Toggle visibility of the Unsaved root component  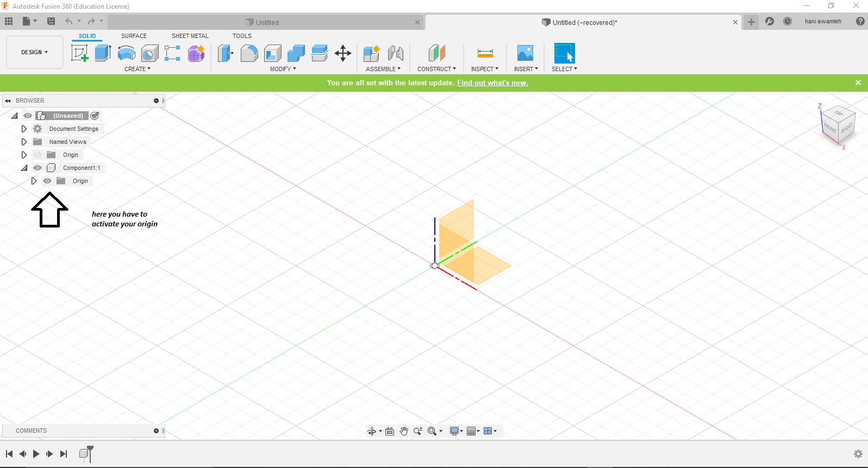click(28, 116)
